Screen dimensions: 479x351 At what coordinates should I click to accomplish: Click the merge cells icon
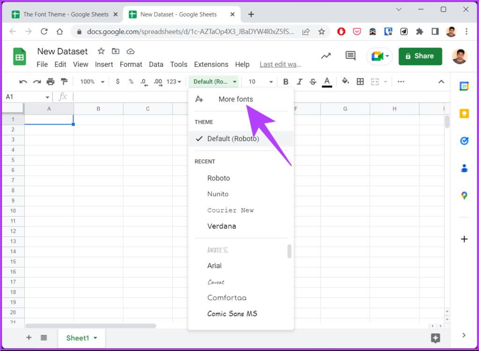click(x=375, y=82)
